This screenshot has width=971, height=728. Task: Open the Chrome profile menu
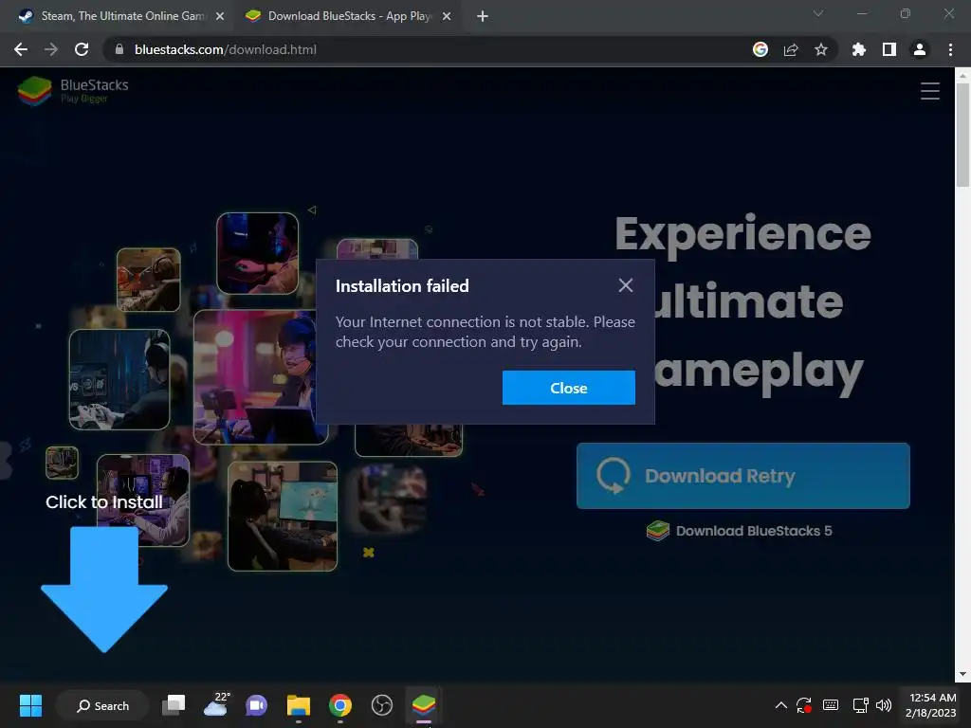tap(920, 49)
